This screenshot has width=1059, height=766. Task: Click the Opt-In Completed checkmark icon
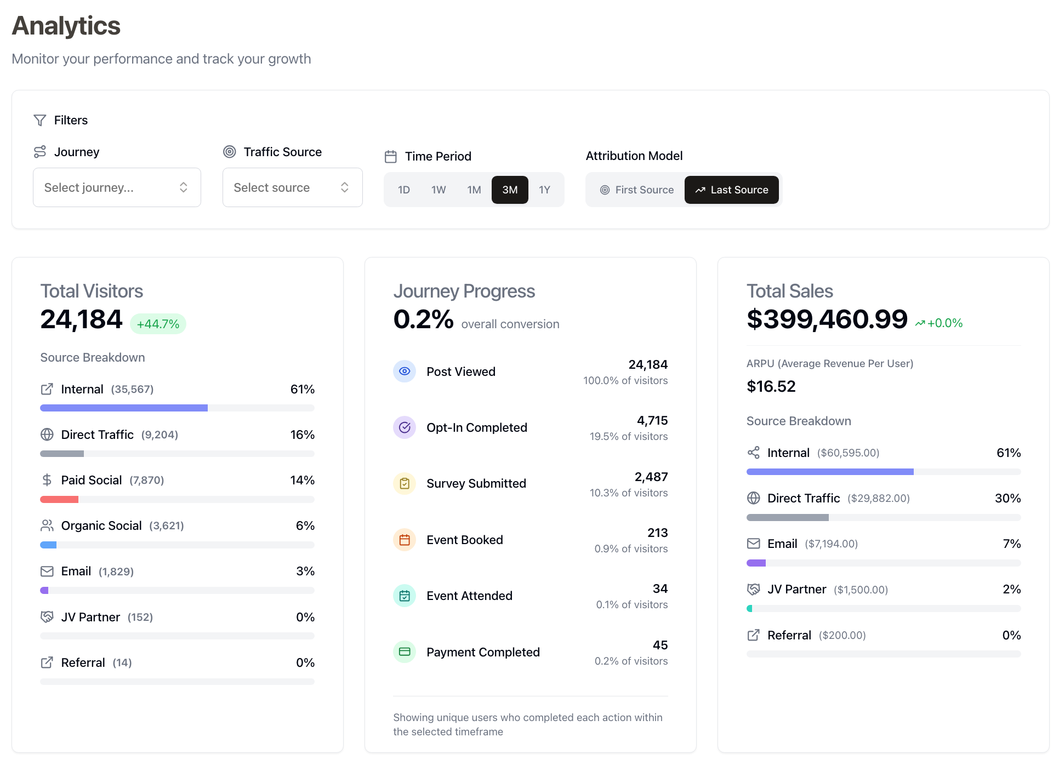coord(405,427)
